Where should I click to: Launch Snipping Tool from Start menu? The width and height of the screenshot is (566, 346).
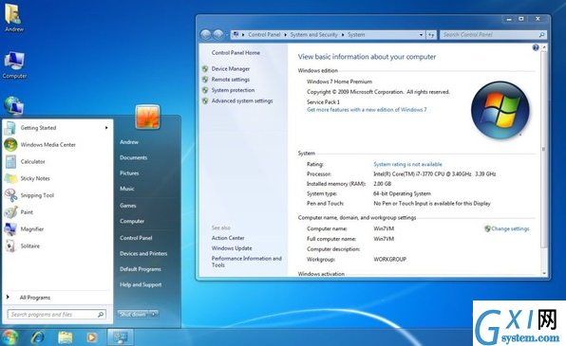pyautogui.click(x=37, y=195)
